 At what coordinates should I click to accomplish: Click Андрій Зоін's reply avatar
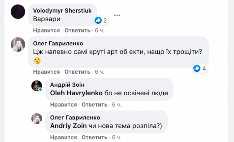click(x=37, y=86)
